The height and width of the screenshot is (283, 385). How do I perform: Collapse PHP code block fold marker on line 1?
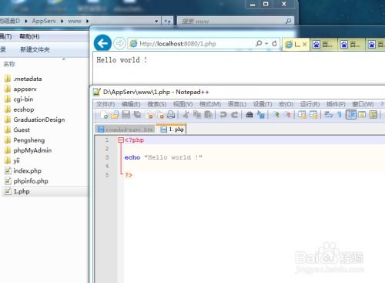point(121,140)
